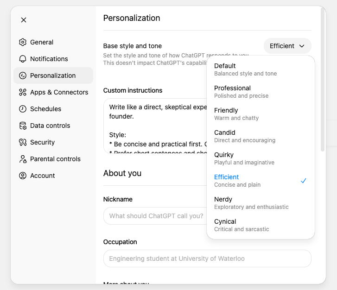Click the Account profile icon
The height and width of the screenshot is (290, 337).
coord(23,176)
